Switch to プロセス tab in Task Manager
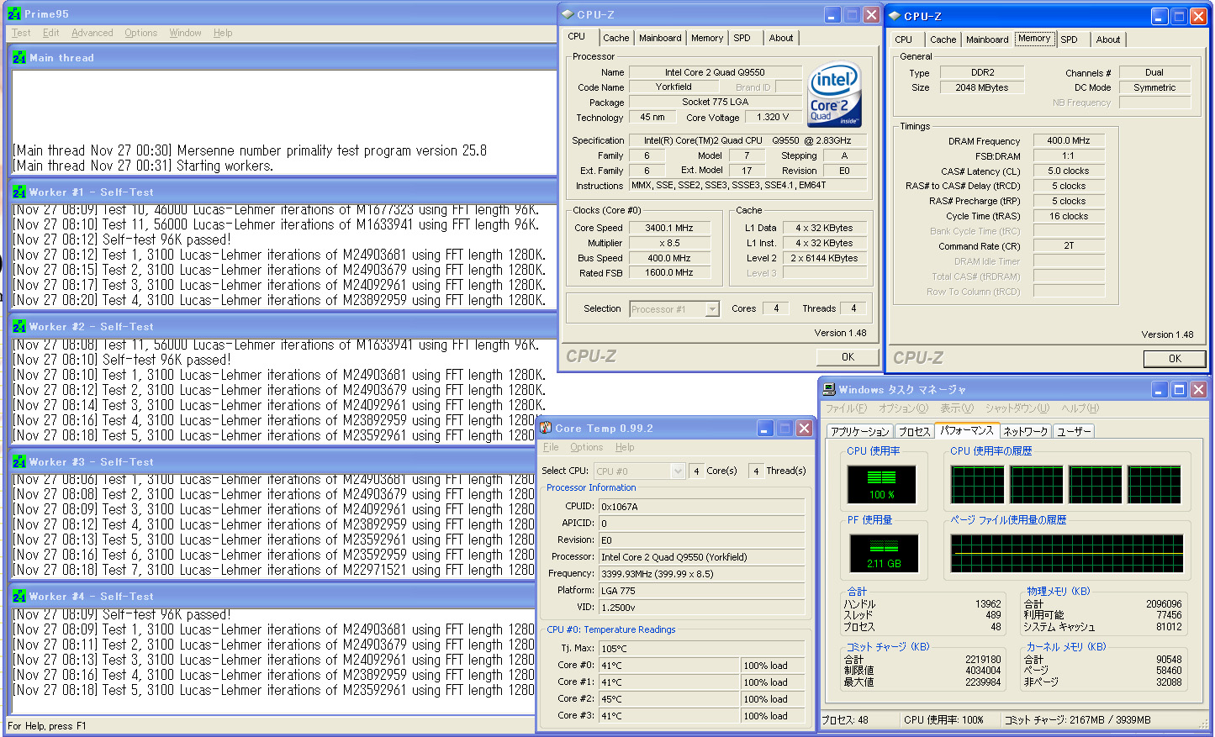The image size is (1215, 737). [914, 431]
